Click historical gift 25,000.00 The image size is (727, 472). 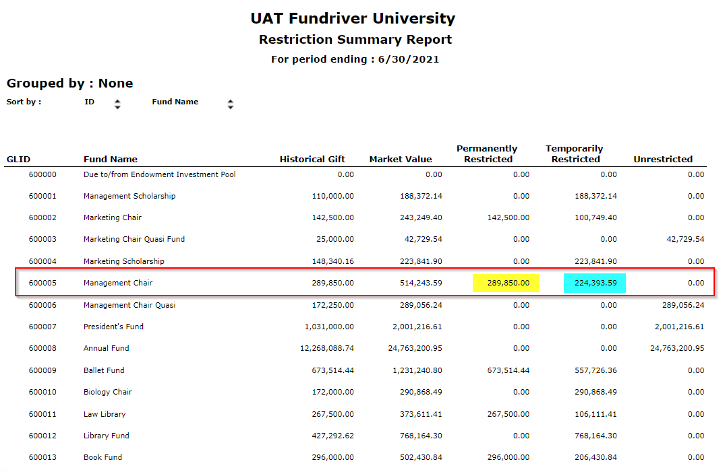(x=335, y=239)
